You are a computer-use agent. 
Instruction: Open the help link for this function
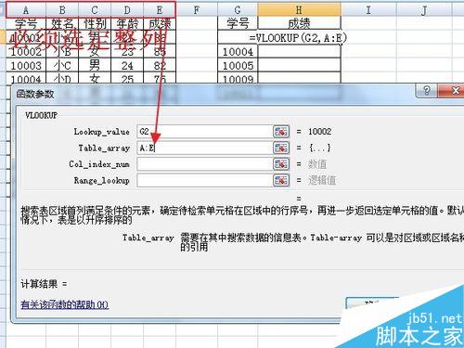tap(64, 304)
